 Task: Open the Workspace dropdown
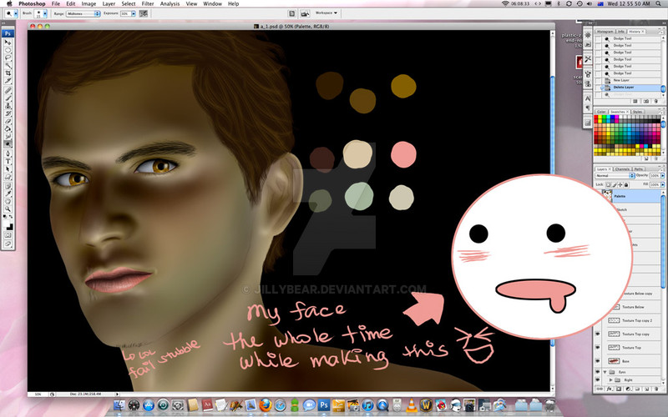tap(326, 13)
